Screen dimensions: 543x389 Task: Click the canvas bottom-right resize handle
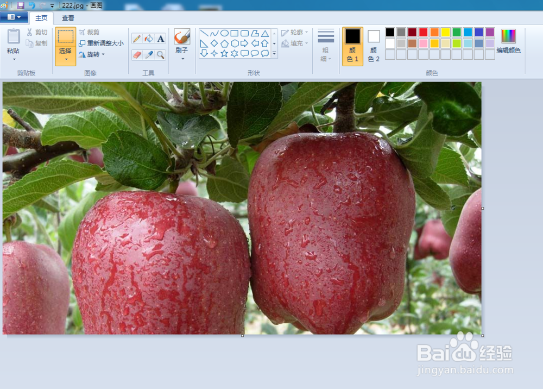(482, 335)
